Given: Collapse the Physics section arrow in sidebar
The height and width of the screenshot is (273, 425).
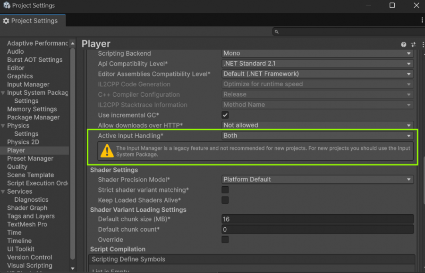Looking at the screenshot, I should tap(3, 126).
